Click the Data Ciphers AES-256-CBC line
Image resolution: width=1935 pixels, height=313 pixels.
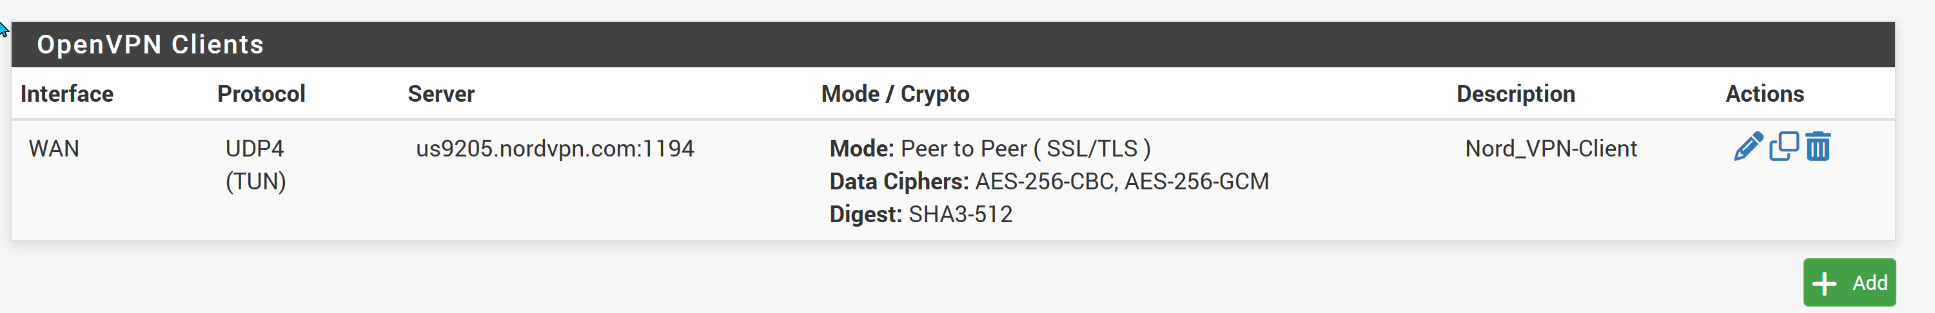[x=1049, y=182]
